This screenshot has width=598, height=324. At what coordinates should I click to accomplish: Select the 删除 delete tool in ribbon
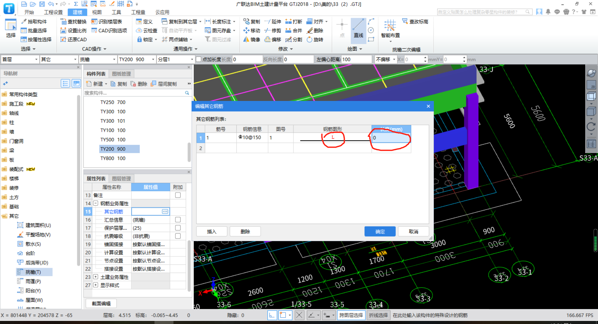[315, 31]
